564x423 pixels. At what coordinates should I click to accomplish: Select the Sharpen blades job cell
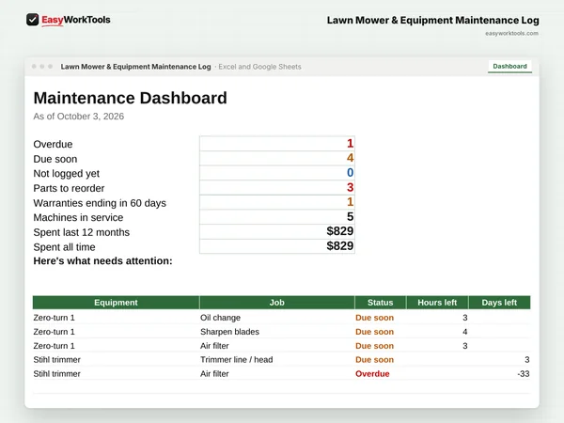(x=277, y=332)
